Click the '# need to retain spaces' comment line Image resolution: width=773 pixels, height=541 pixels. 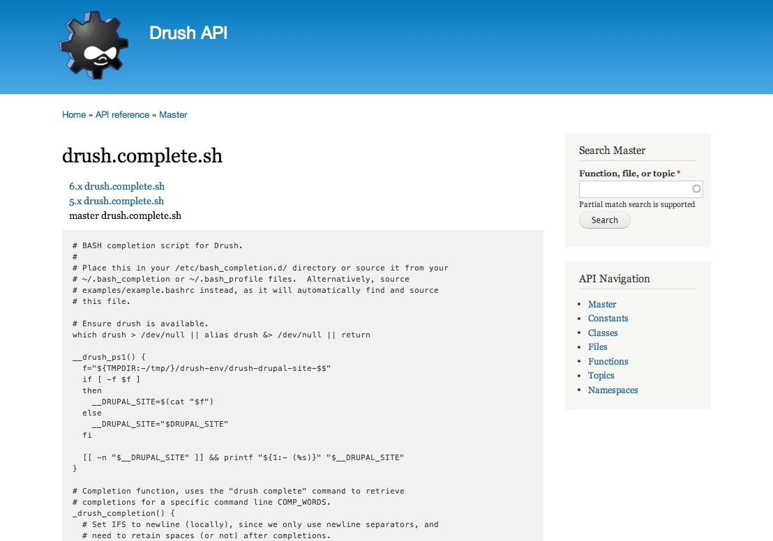pos(207,535)
